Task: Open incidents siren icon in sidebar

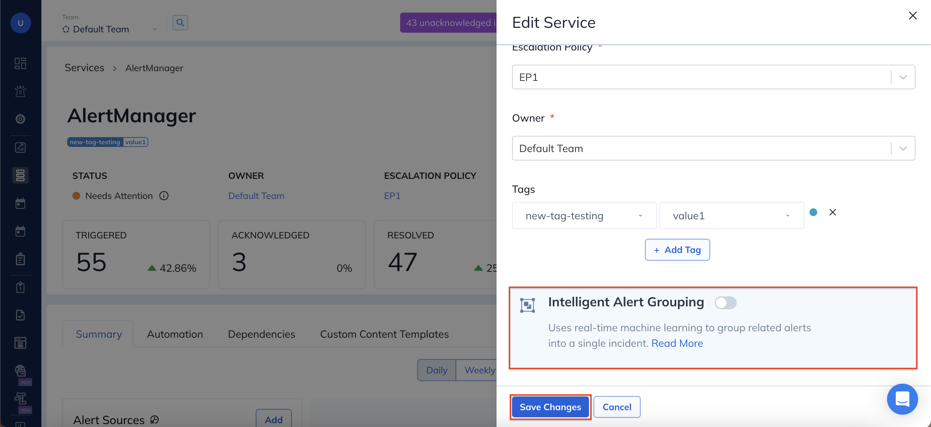Action: click(x=20, y=91)
